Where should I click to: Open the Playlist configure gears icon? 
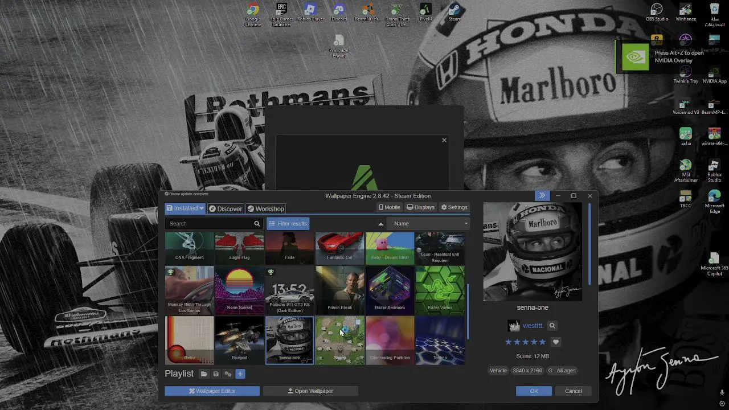click(228, 374)
